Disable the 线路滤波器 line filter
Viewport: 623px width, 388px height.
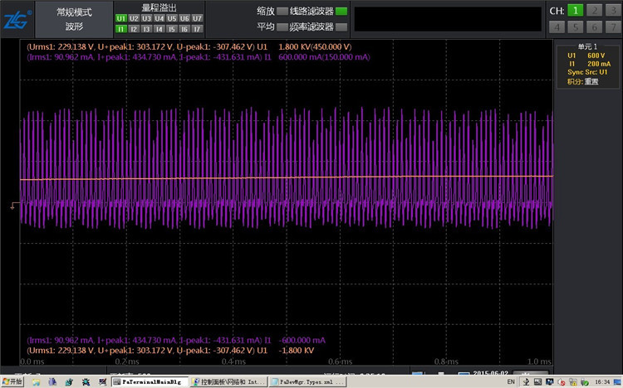point(341,12)
